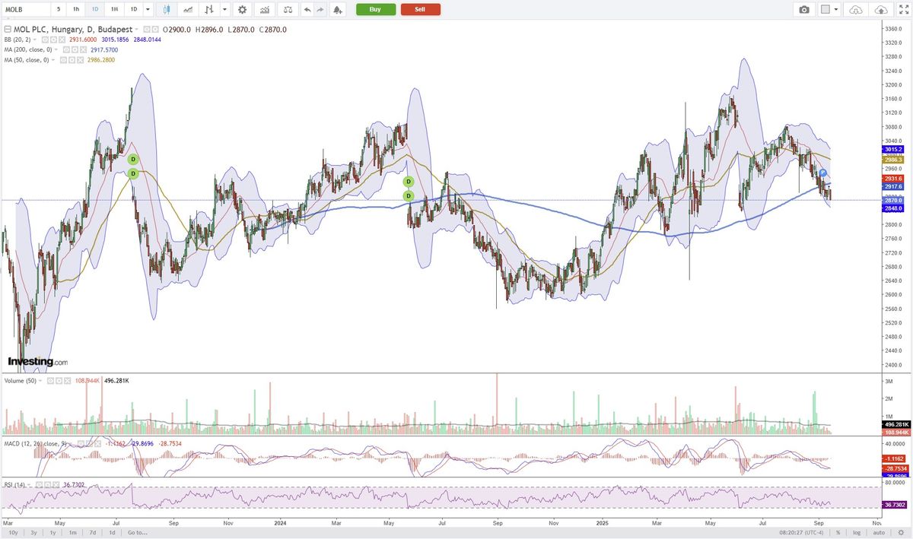This screenshot has height=539, width=913.
Task: Click the blue P marker near September 2025
Action: 823,173
